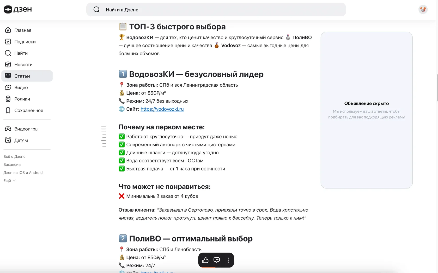Open the three-dot options menu

pos(228,260)
